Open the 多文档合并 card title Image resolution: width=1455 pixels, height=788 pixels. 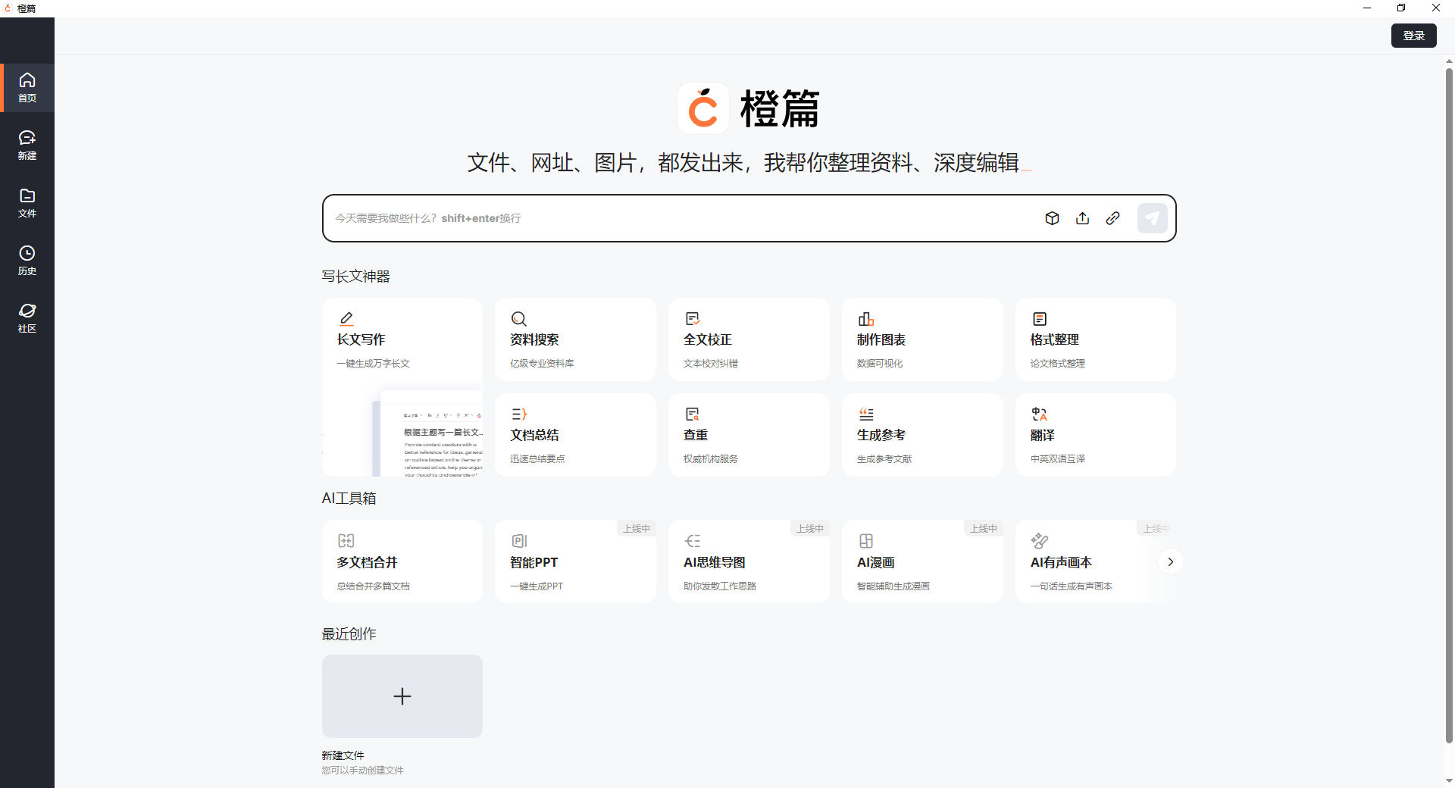point(368,562)
